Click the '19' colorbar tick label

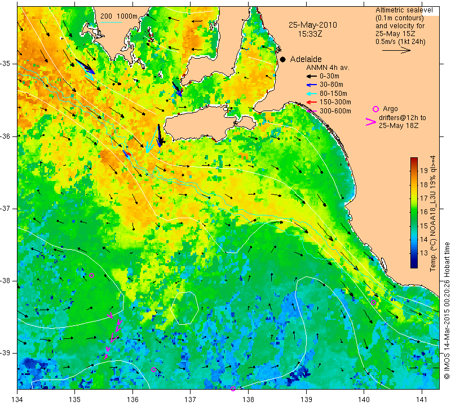[x=424, y=171]
